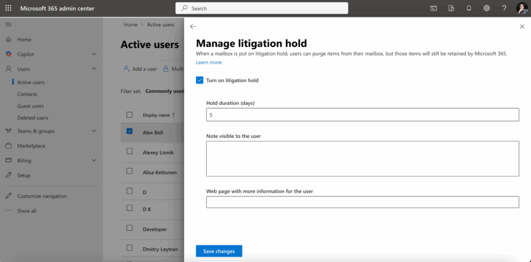Open Active users in sidebar
531x262 pixels.
point(31,82)
